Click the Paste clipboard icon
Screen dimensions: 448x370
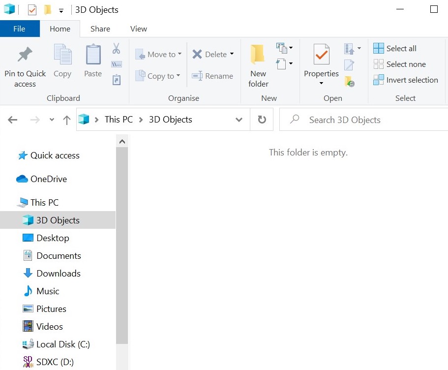pos(93,54)
